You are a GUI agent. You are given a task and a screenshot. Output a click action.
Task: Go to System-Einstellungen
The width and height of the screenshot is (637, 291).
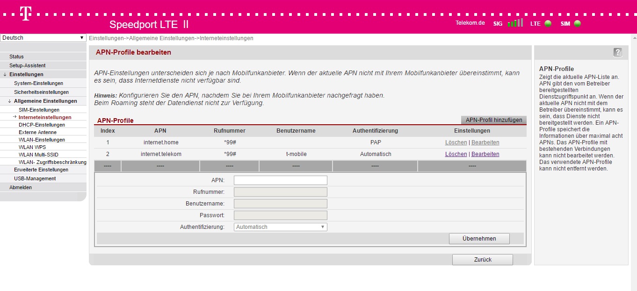38,83
